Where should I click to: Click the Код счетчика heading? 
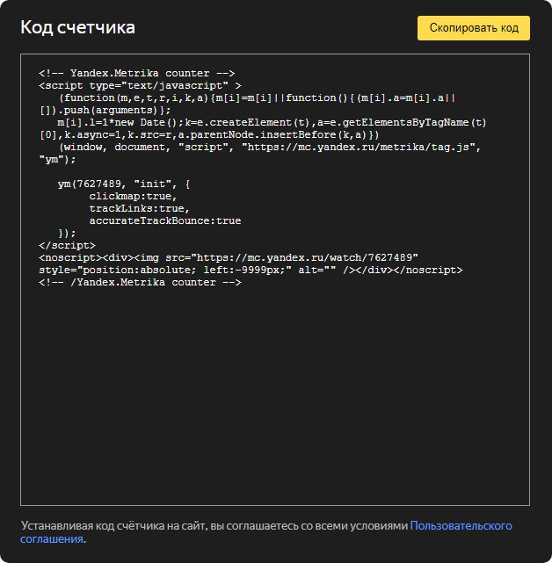coord(77,28)
